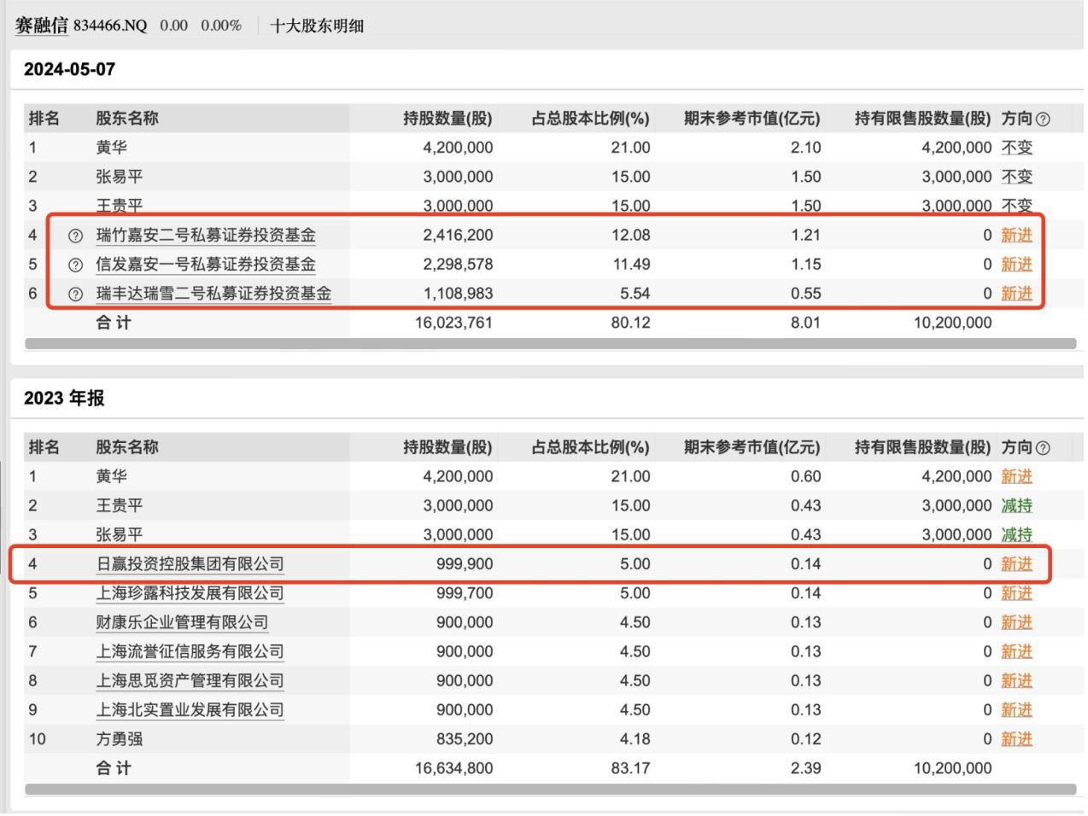
Task: Open 上海北实置业发展有限公司 shareholder link
Action: (x=190, y=709)
